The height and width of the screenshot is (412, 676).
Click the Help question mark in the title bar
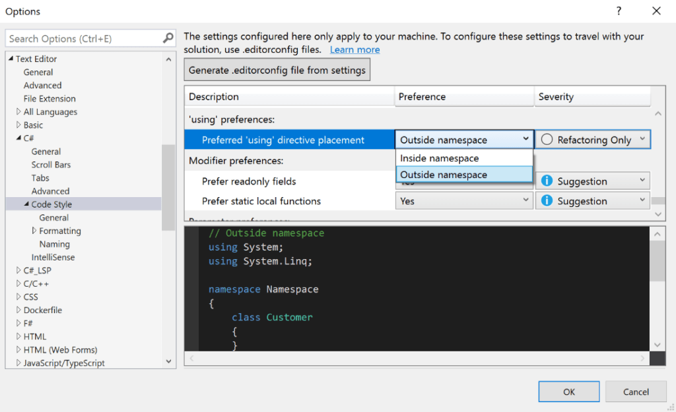[619, 11]
